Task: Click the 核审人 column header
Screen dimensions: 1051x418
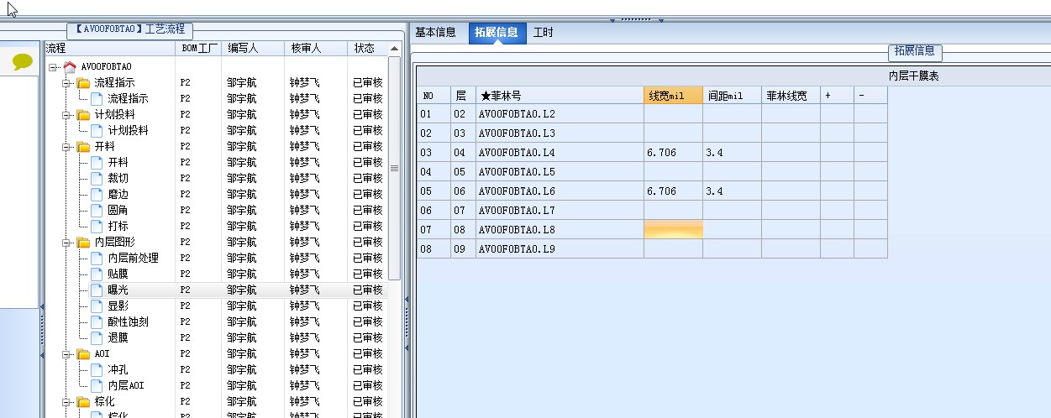Action: (x=315, y=49)
